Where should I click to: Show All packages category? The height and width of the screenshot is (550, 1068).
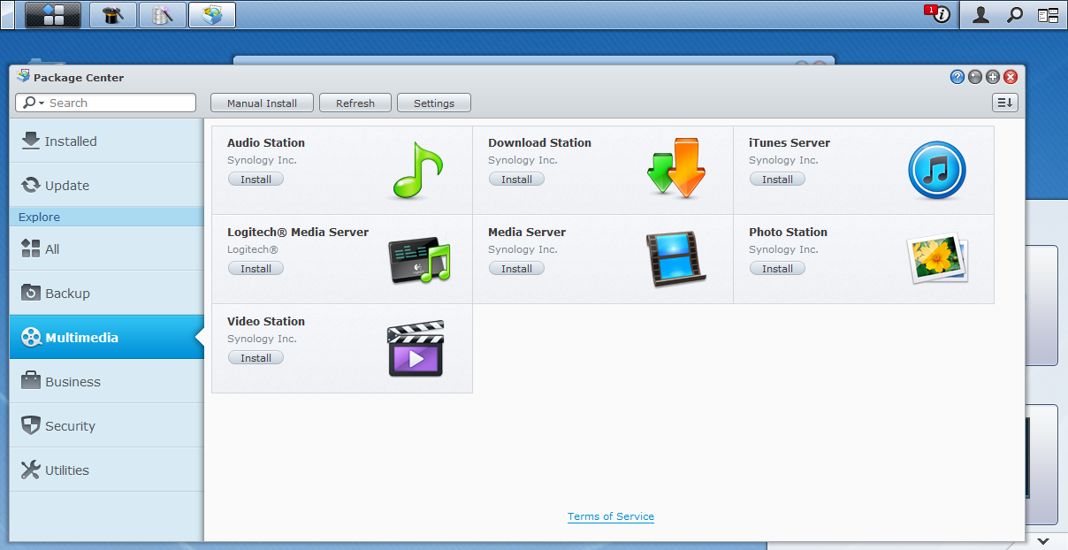tap(106, 248)
